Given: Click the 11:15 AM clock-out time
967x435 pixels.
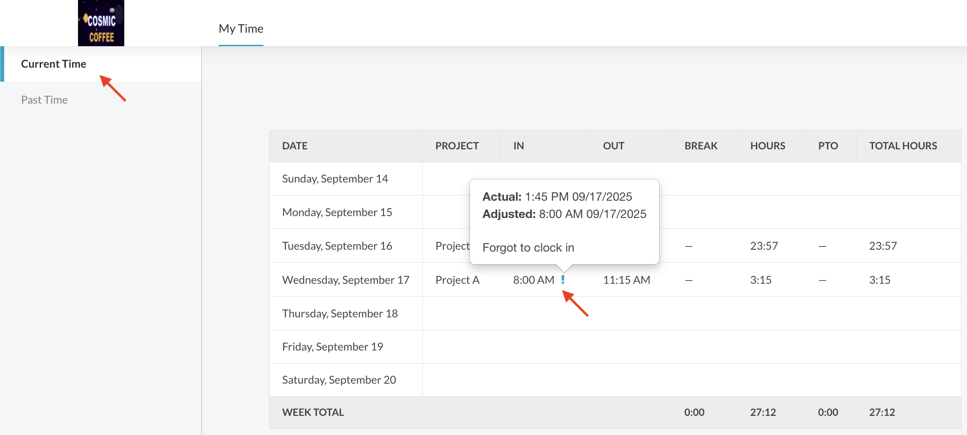Looking at the screenshot, I should pyautogui.click(x=626, y=280).
